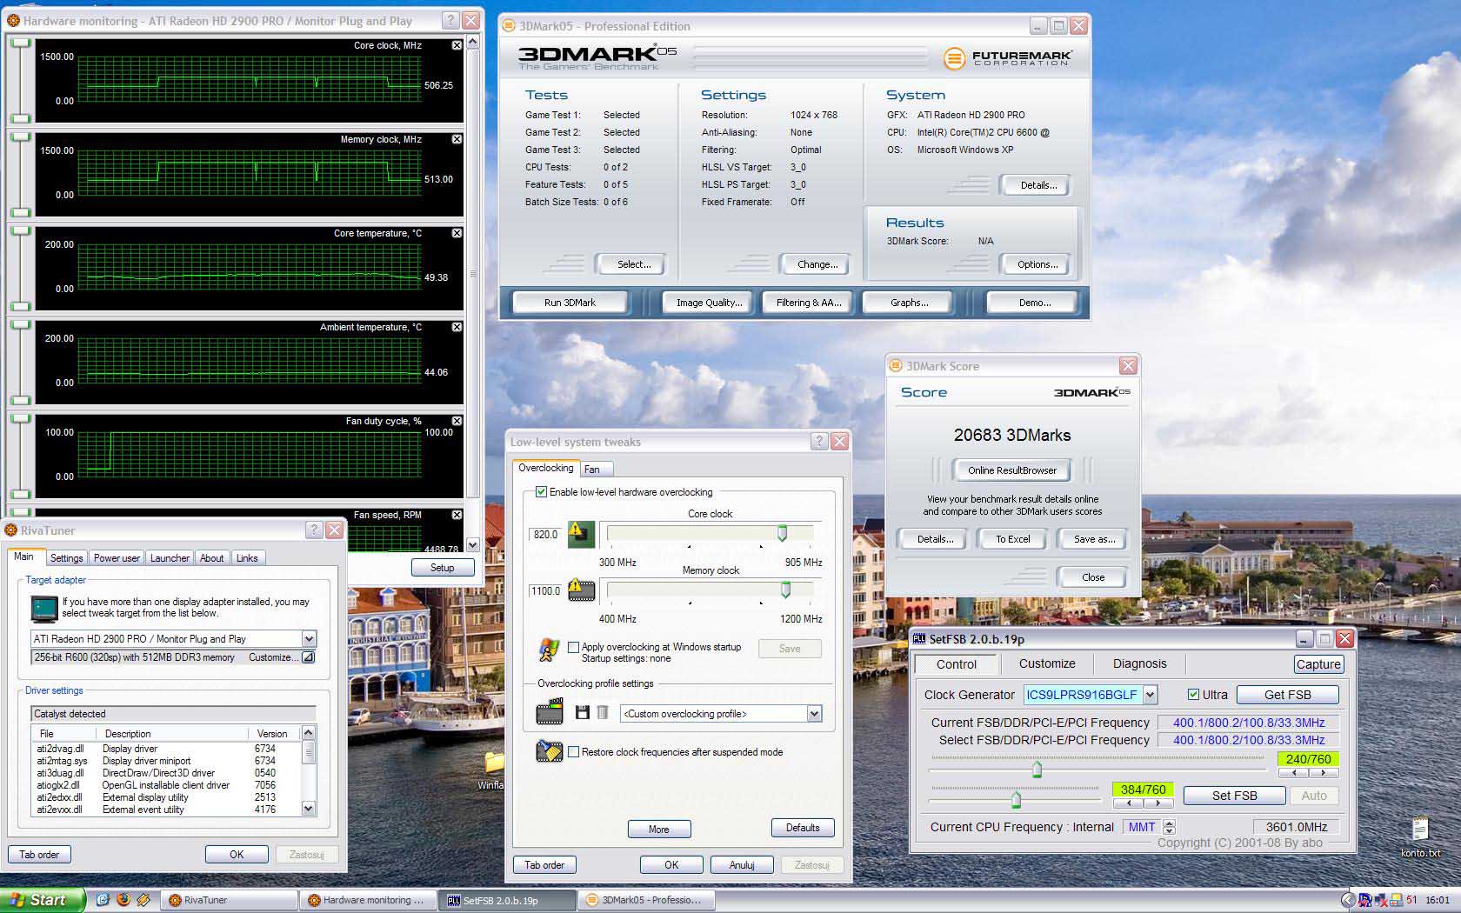The width and height of the screenshot is (1461, 913).
Task: Save overclocking profile with floppy disk icon
Action: click(583, 713)
